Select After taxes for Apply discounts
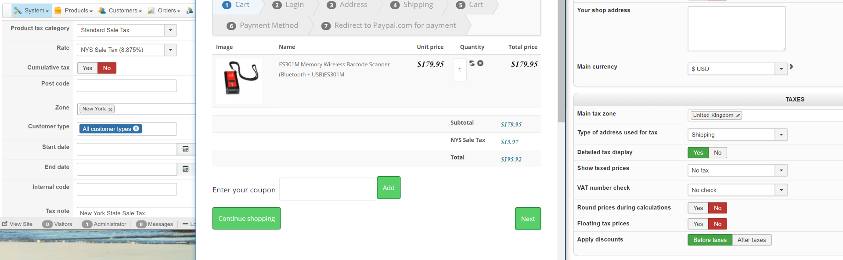 click(751, 240)
